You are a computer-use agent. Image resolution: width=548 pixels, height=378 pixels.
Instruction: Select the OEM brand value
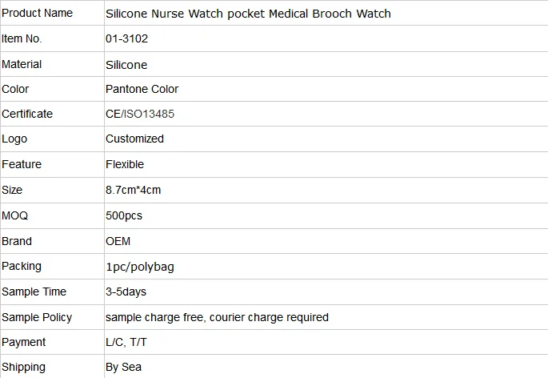tap(118, 240)
